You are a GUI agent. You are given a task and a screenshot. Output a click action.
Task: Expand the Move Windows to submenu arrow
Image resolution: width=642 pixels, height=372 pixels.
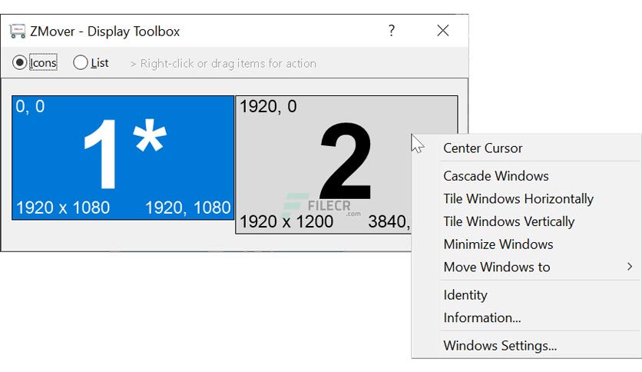[x=630, y=267]
